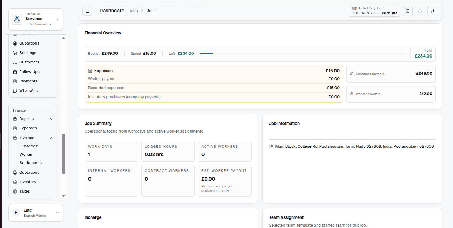The image size is (453, 228).
Task: Open the user profile icon
Action: point(433,11)
